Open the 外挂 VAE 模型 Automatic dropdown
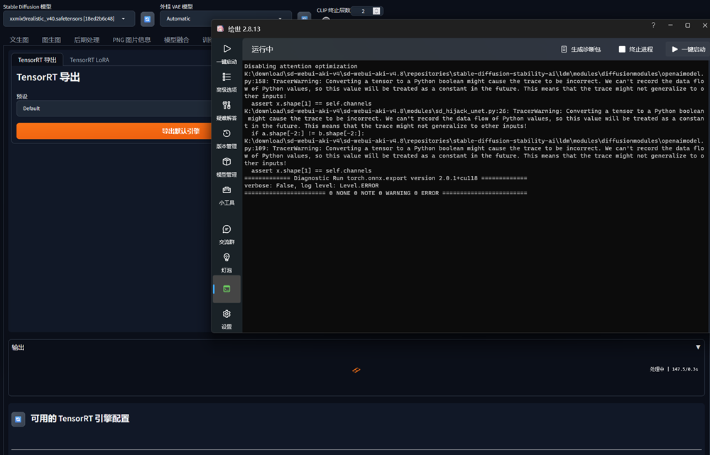The height and width of the screenshot is (455, 710). tap(225, 18)
